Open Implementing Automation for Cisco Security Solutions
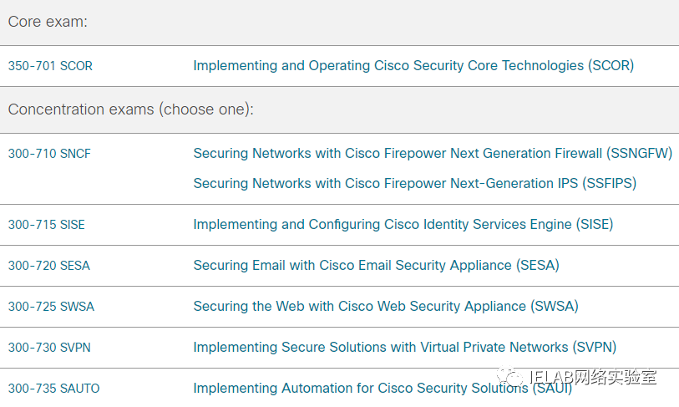The image size is (679, 407). pos(383,388)
